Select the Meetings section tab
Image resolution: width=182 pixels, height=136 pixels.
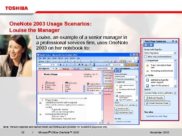(66, 69)
